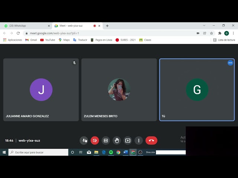Click the muted microphone icon on Julianne's tile
The width and height of the screenshot is (238, 178).
[x=74, y=63]
